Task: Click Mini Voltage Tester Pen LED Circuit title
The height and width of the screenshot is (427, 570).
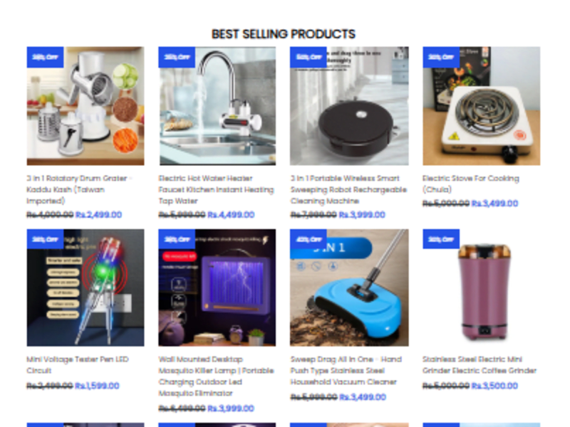Action: 78,365
